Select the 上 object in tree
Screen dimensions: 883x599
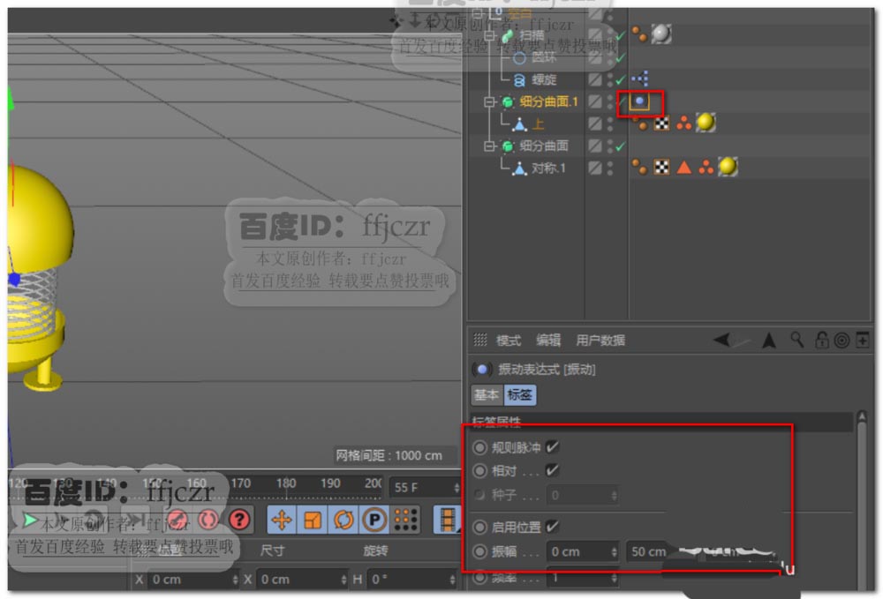[x=538, y=124]
